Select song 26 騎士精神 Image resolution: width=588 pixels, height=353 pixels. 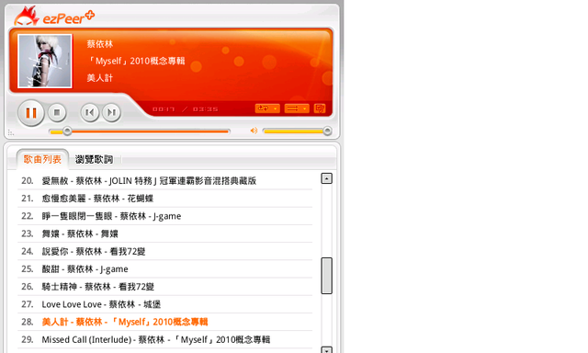pyautogui.click(x=165, y=287)
